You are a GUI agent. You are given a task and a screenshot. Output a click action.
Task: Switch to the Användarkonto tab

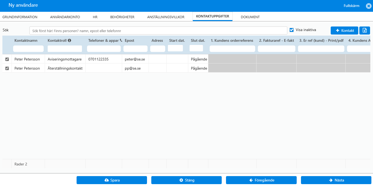65,17
